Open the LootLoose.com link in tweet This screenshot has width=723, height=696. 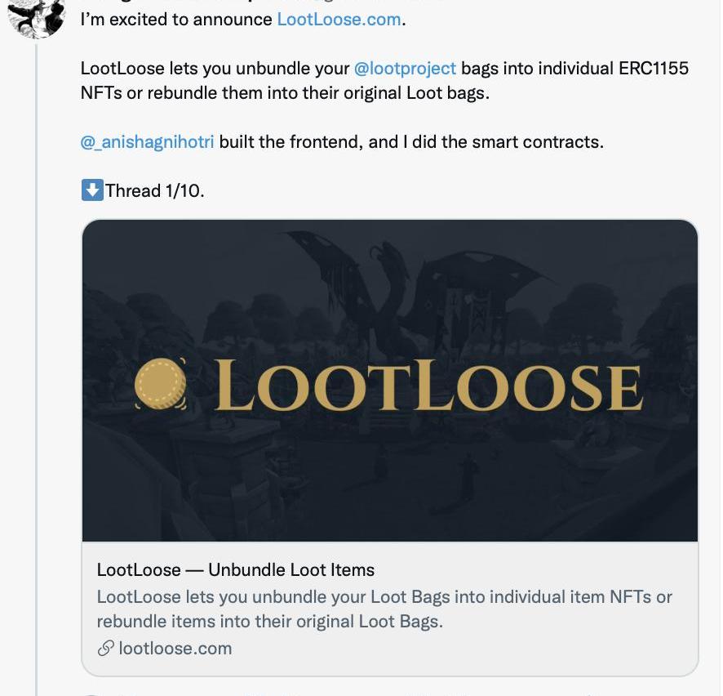point(339,19)
